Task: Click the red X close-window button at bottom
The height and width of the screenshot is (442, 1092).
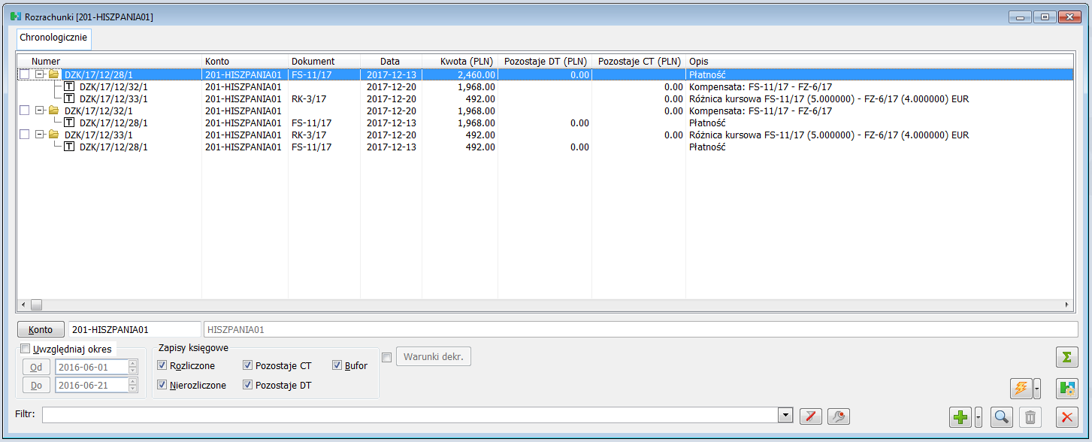Action: (x=1067, y=416)
